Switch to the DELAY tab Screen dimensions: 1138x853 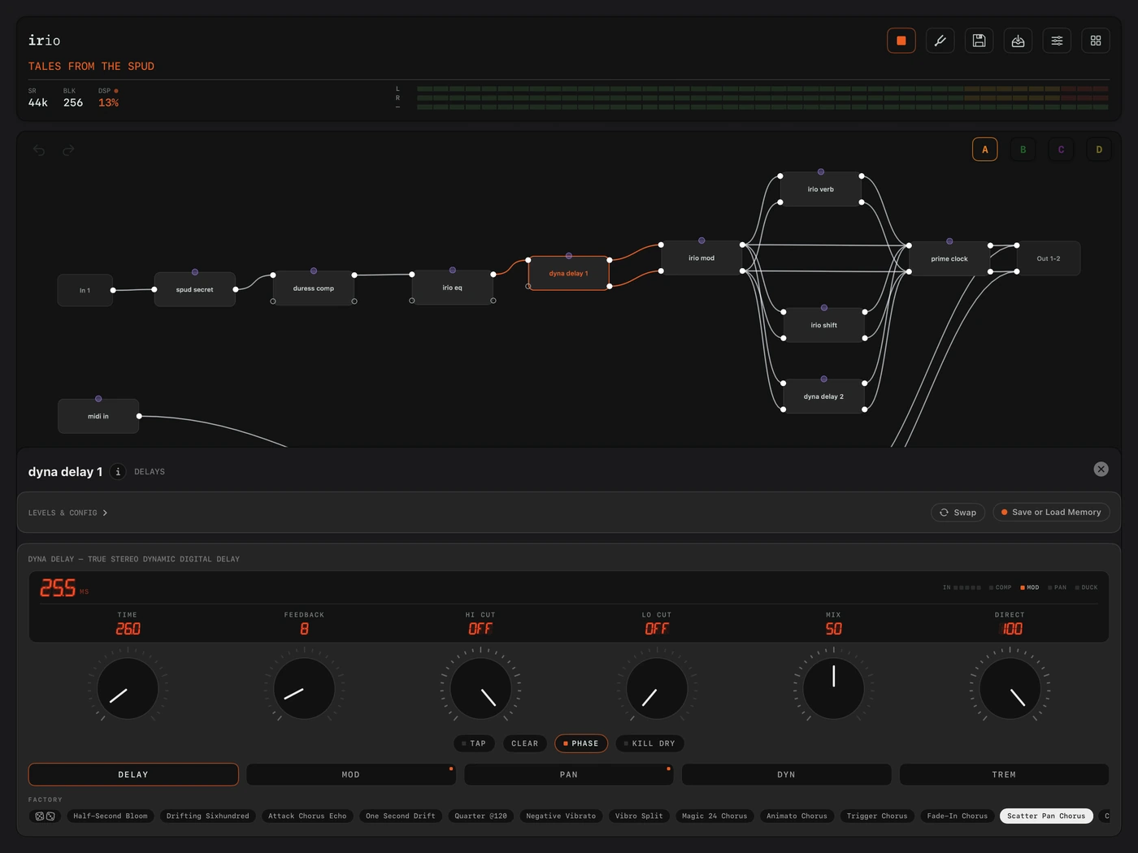(133, 774)
